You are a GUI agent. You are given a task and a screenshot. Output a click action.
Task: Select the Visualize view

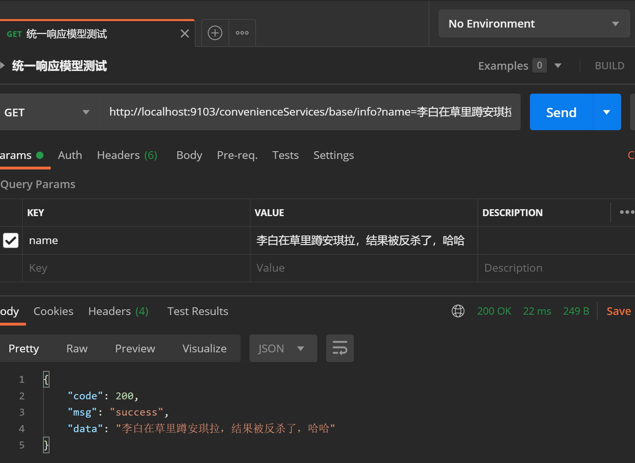204,349
